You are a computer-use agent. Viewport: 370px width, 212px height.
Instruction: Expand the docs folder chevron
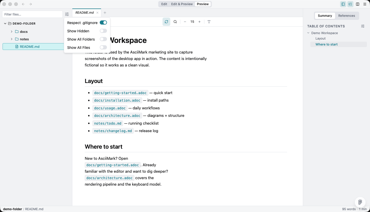12,32
